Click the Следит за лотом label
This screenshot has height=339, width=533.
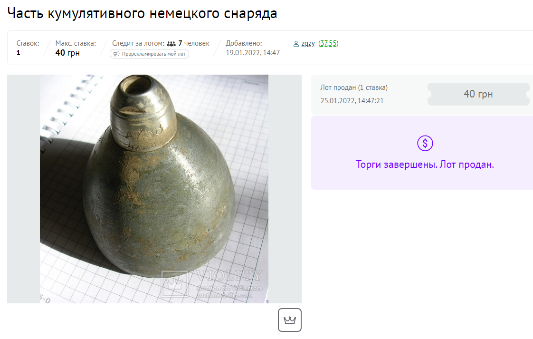(138, 43)
